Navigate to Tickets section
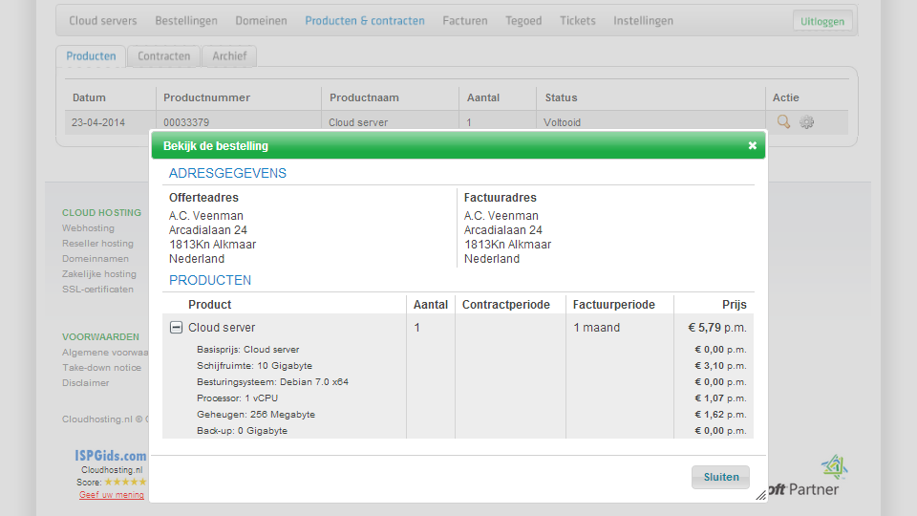The image size is (917, 516). 578,21
